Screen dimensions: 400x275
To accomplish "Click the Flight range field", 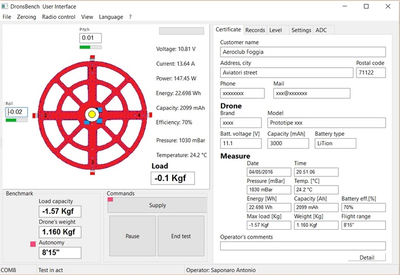I will (363, 225).
